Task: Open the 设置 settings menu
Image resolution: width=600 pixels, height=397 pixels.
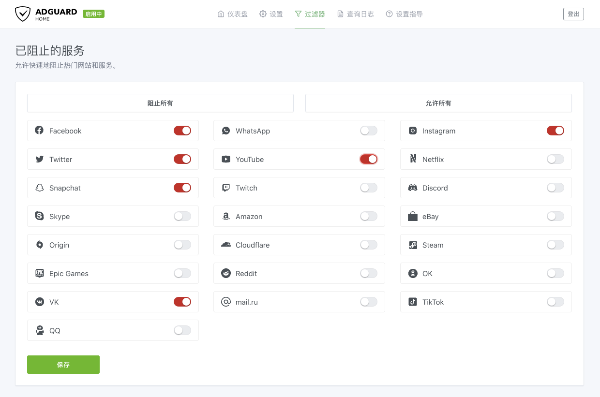Action: 271,14
